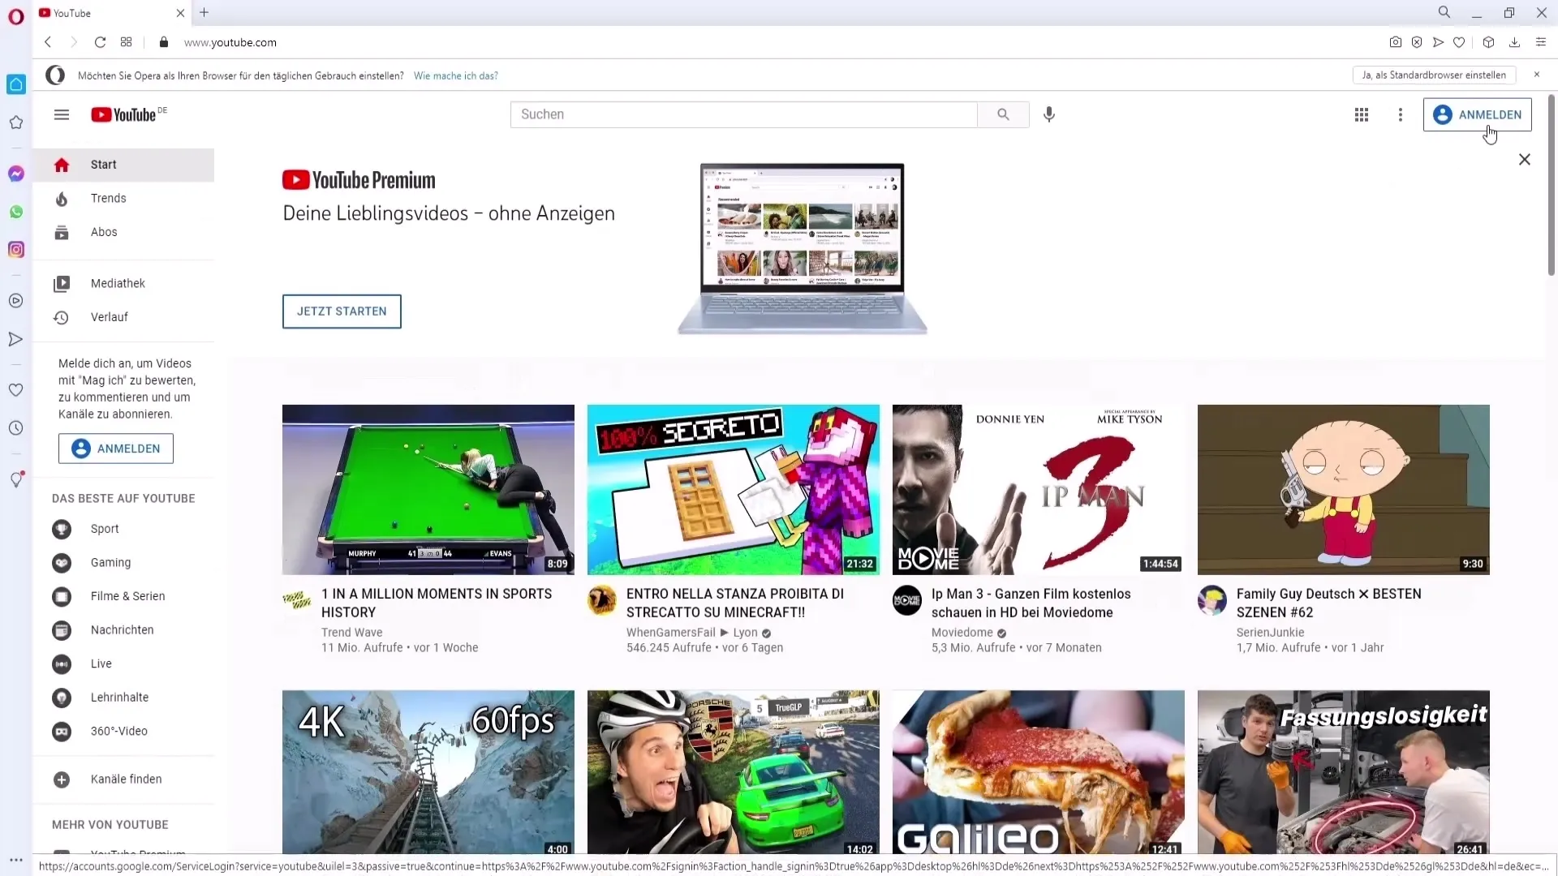This screenshot has height=876, width=1558.
Task: Expand the Mediathek sidebar section
Action: point(118,282)
